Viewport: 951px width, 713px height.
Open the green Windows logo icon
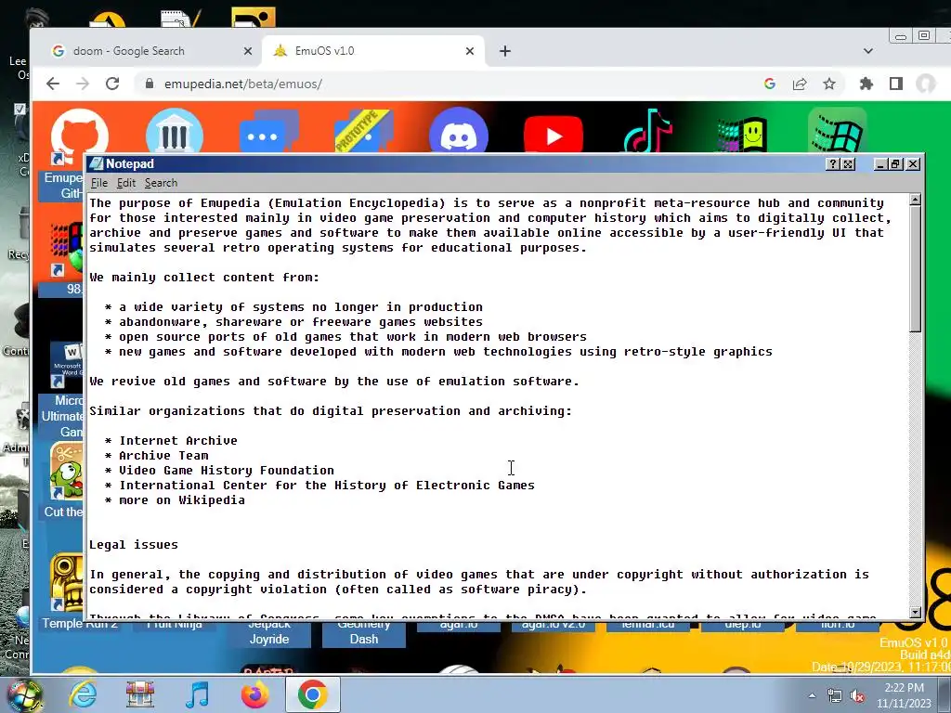click(838, 131)
